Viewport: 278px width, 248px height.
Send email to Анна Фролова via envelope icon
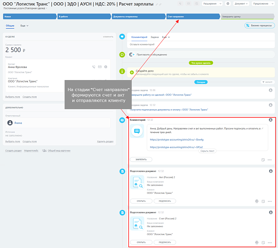point(100,67)
